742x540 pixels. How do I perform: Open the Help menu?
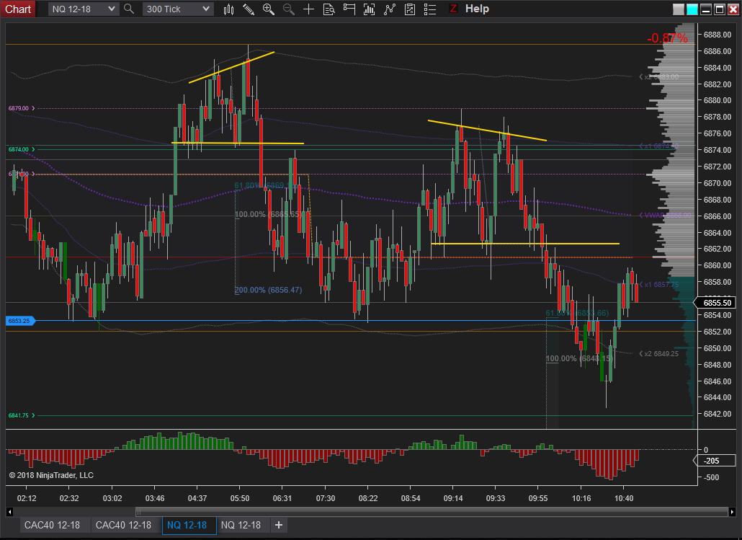pyautogui.click(x=477, y=9)
